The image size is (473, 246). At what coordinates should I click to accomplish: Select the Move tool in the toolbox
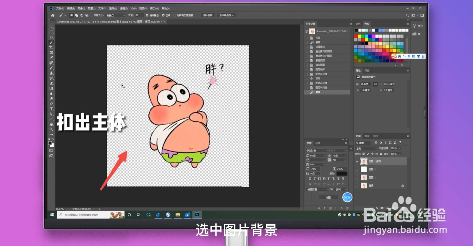tap(51, 27)
